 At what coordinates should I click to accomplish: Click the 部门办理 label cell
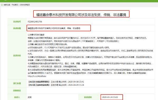click(x=17, y=83)
